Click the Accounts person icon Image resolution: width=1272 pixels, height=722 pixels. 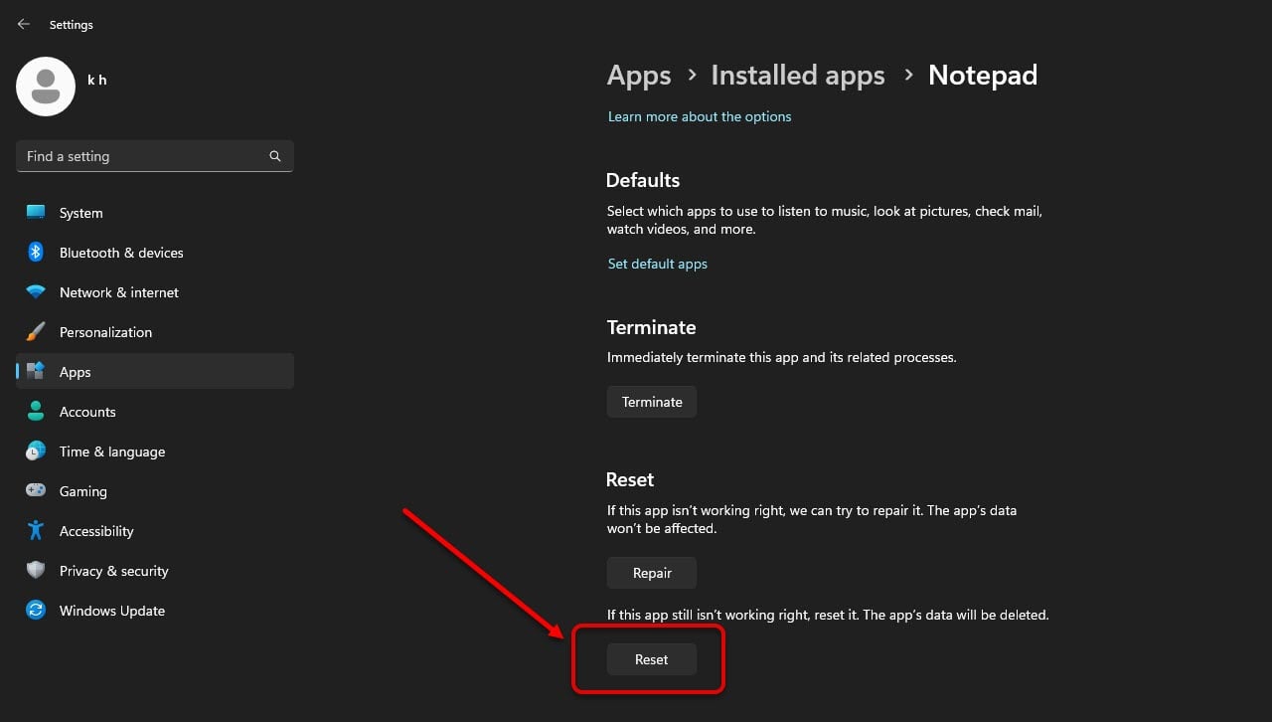pyautogui.click(x=36, y=411)
